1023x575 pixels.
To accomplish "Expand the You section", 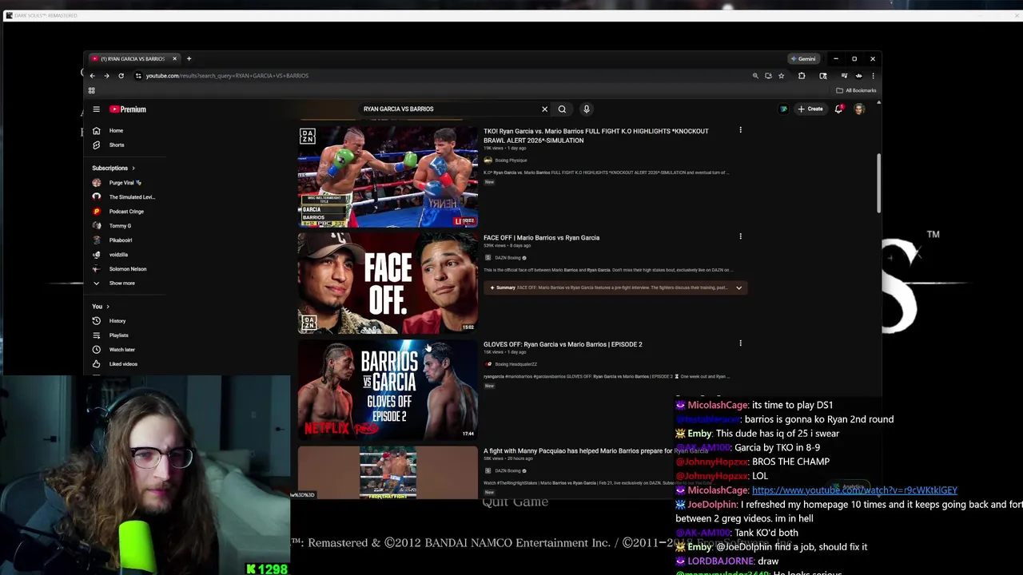I will [x=101, y=307].
